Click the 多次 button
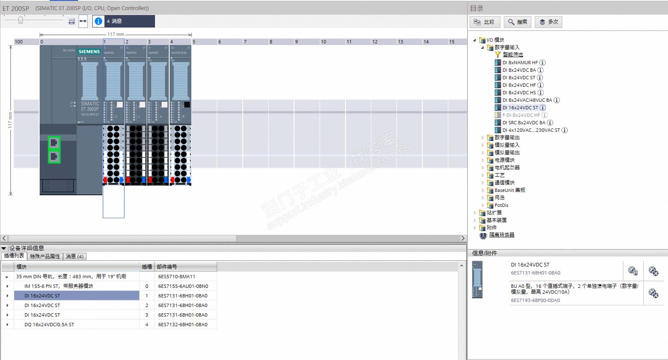 [x=549, y=22]
